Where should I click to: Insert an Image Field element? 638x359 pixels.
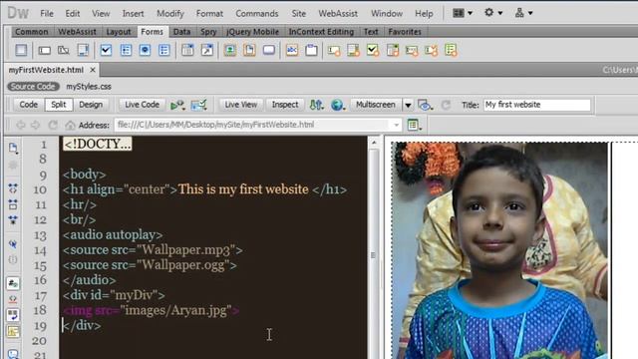230,50
